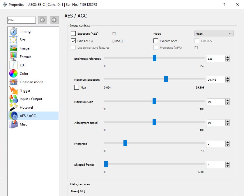Uncheck the Gain (AGC) checkbox
The height and width of the screenshot is (196, 244).
73,41
